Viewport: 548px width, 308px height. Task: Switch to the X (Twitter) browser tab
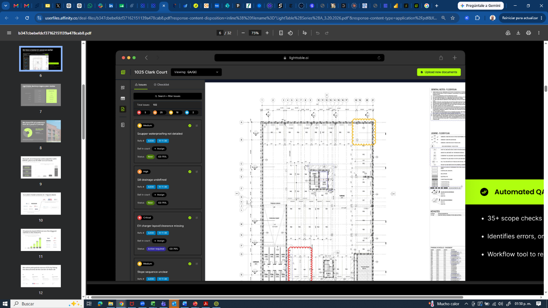click(x=58, y=6)
